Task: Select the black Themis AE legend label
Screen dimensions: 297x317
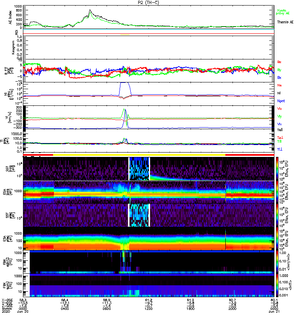Action: [x=285, y=22]
